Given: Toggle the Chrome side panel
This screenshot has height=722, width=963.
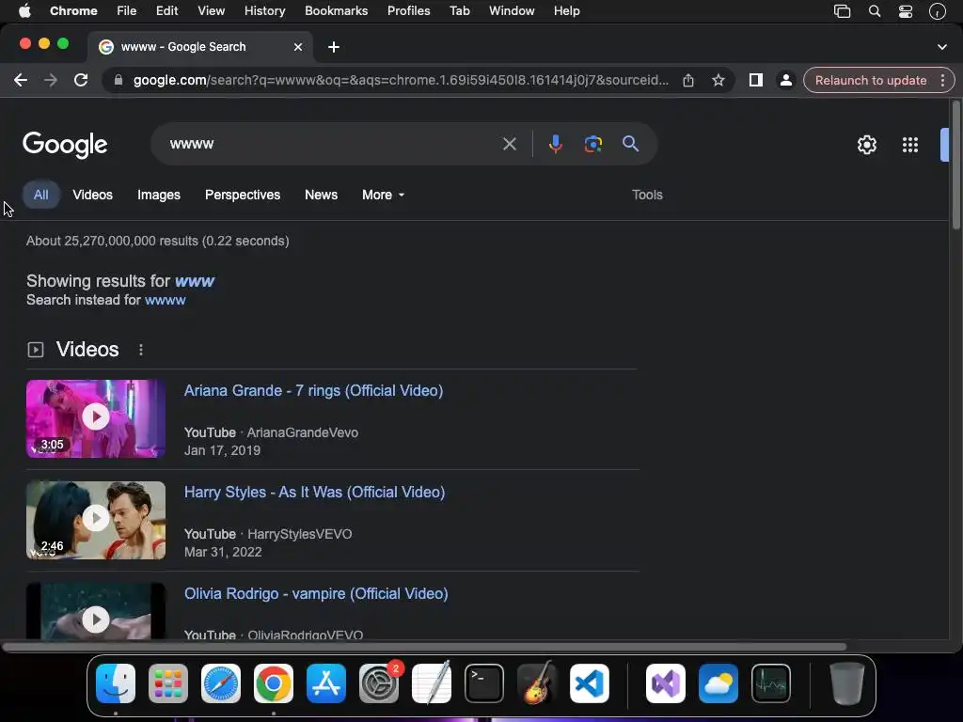Looking at the screenshot, I should click(756, 81).
